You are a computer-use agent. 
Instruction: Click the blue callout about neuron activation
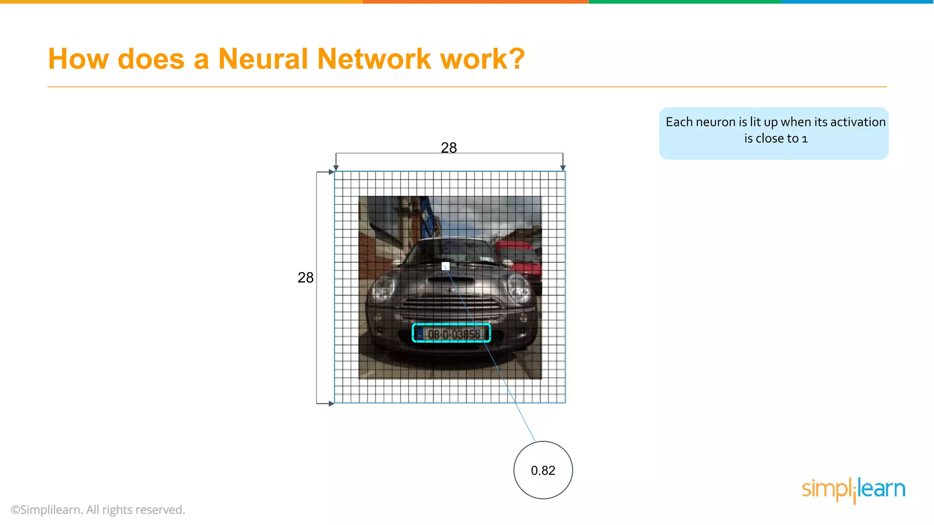(x=774, y=134)
